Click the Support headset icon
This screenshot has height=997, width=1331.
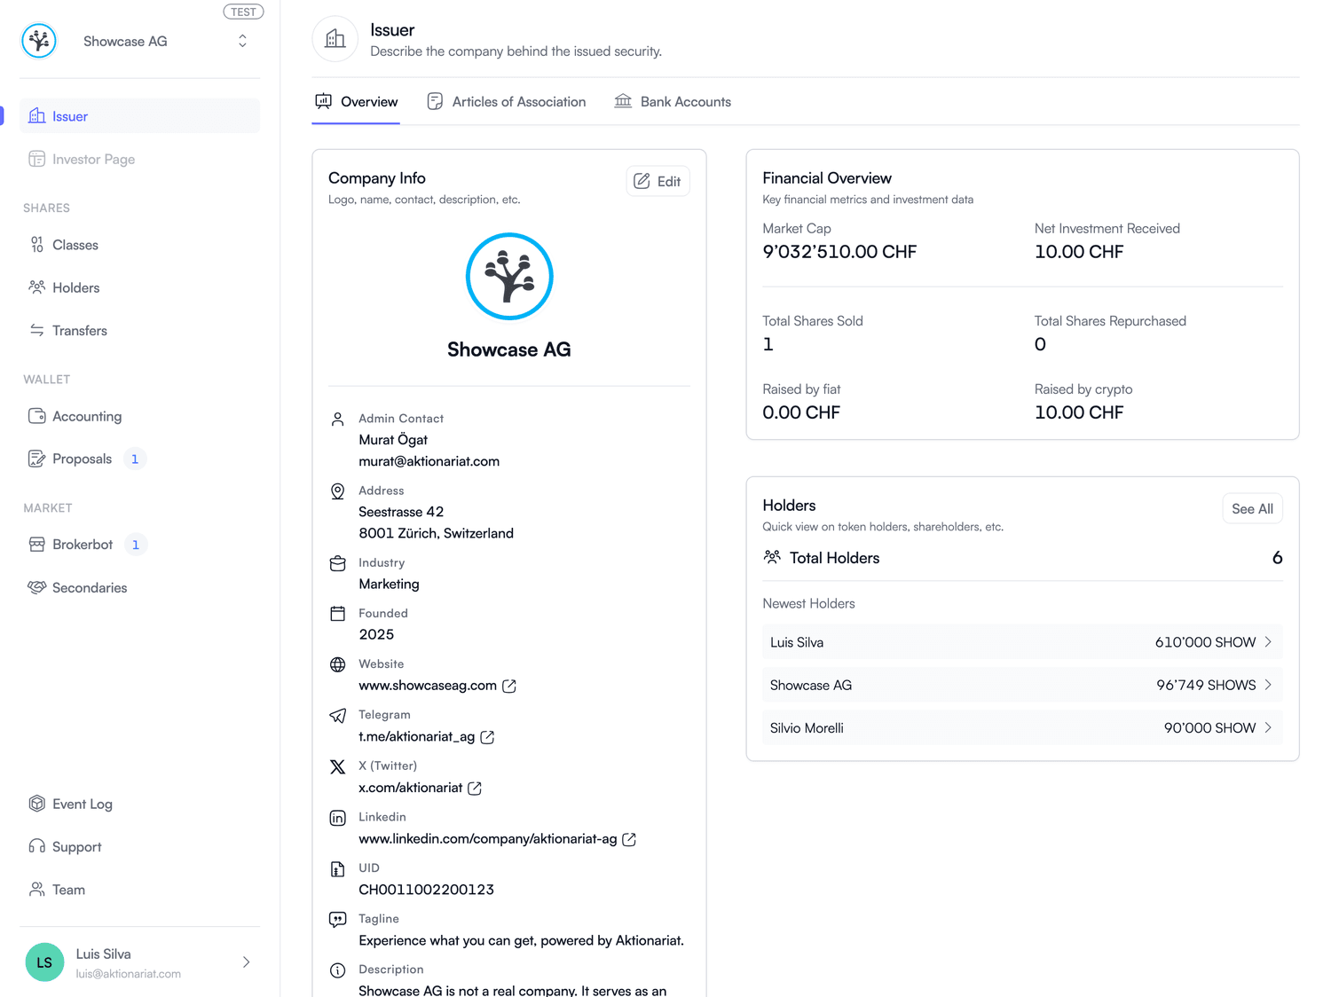[x=36, y=846]
